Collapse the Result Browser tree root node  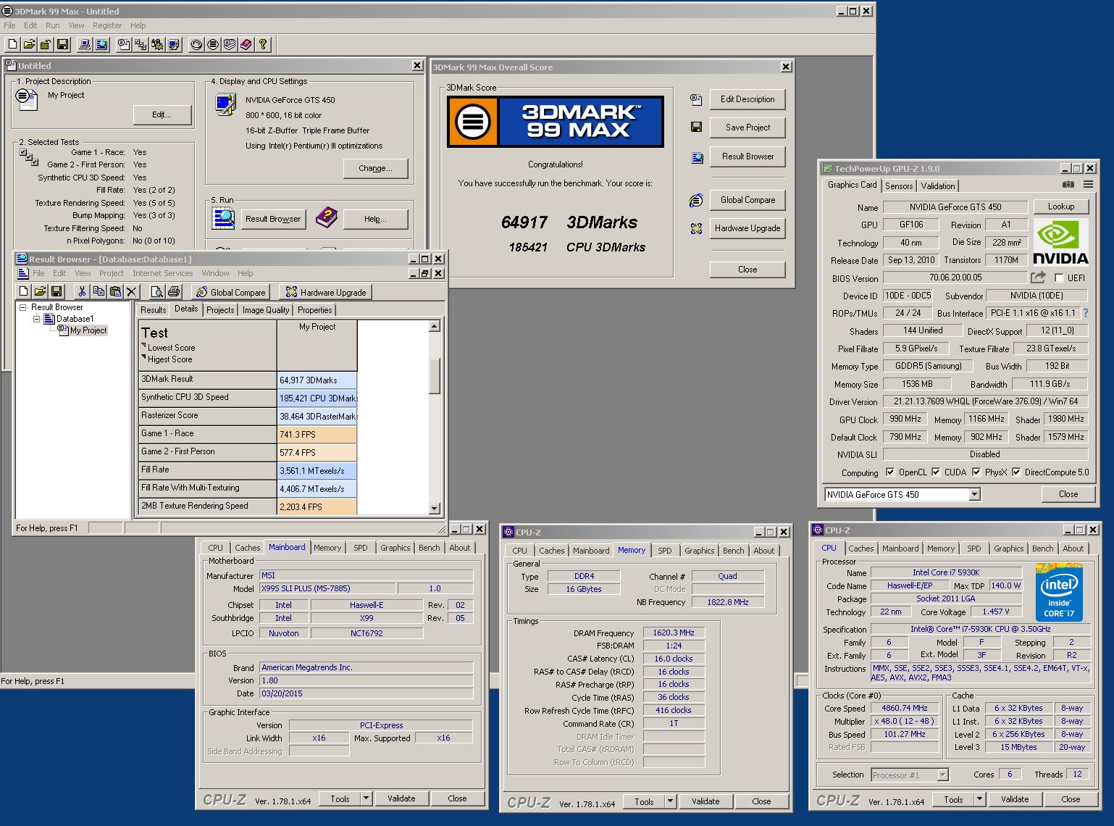pyautogui.click(x=22, y=307)
